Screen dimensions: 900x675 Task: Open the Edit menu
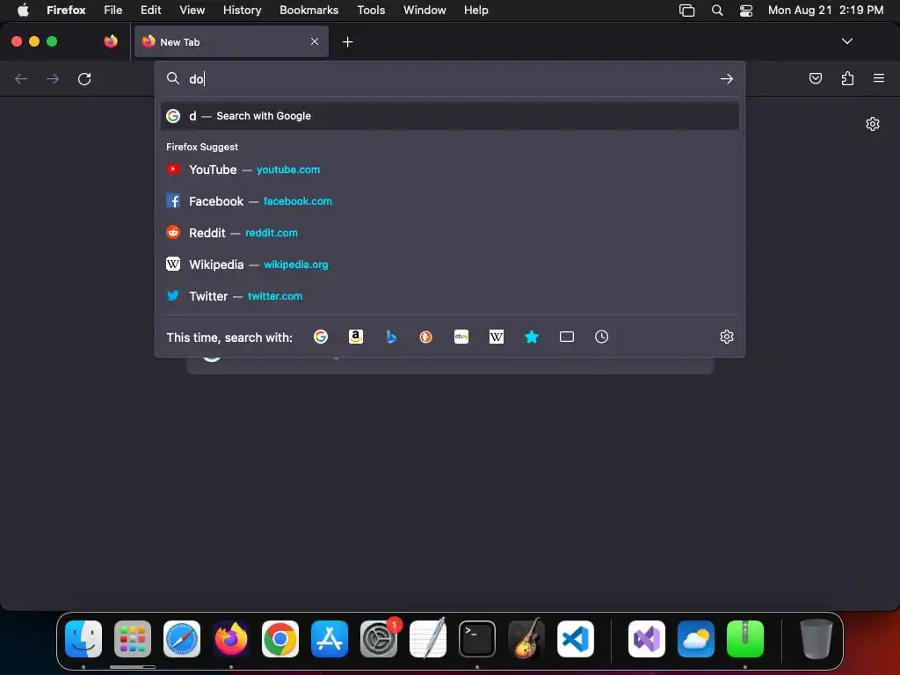tap(151, 10)
